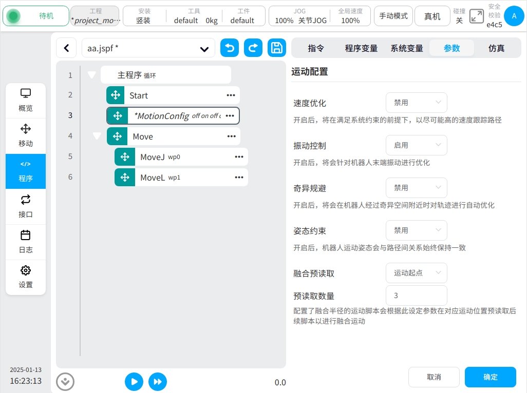Click the redo arrow icon
527x393 pixels.
tap(253, 48)
